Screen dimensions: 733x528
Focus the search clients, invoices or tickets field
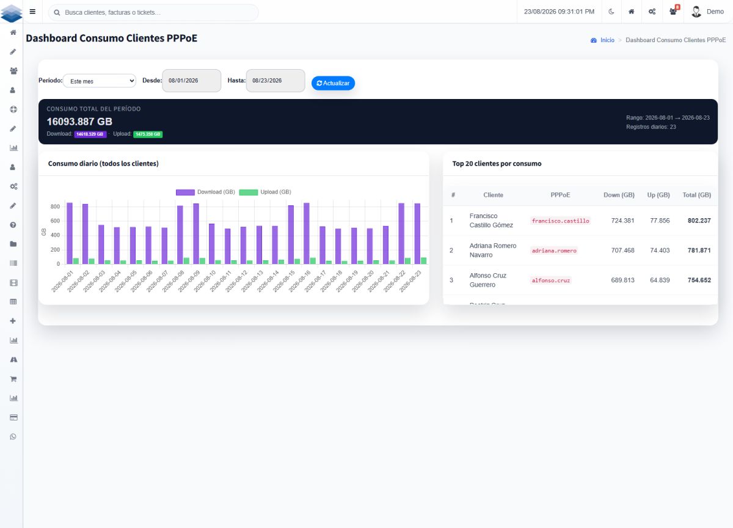[x=153, y=12]
